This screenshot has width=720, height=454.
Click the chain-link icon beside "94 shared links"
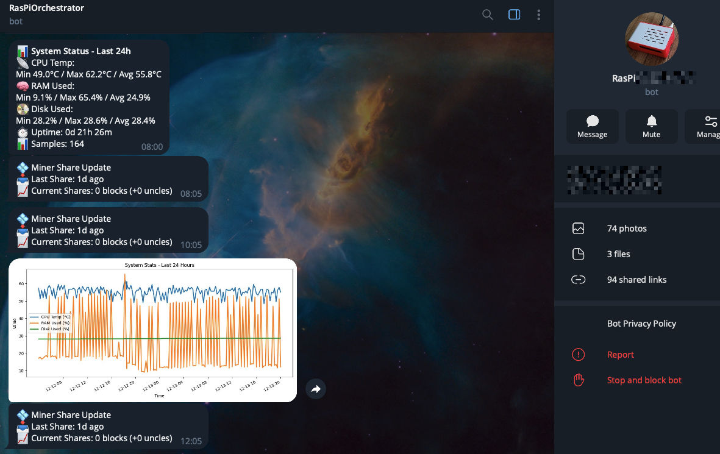tap(578, 280)
